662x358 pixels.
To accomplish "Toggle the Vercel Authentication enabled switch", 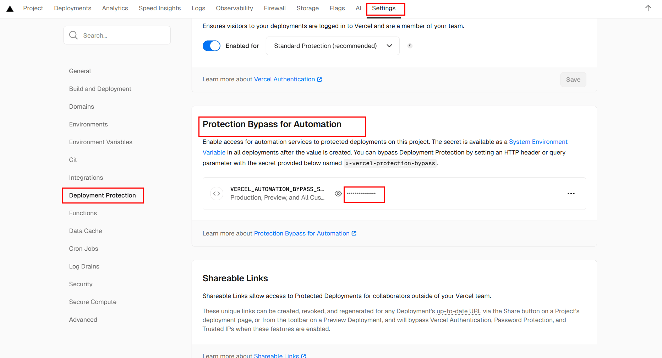I will click(x=212, y=46).
